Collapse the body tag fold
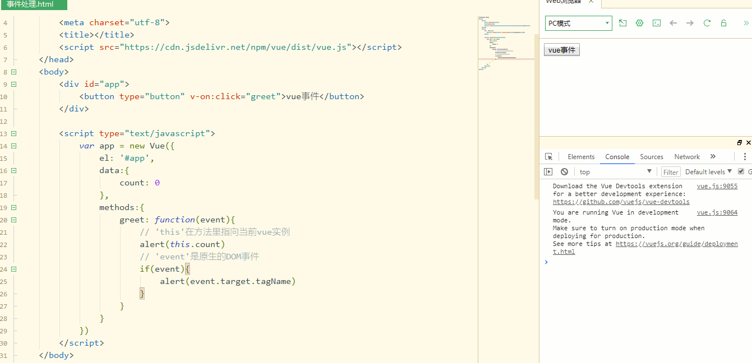This screenshot has width=752, height=363. [x=13, y=72]
